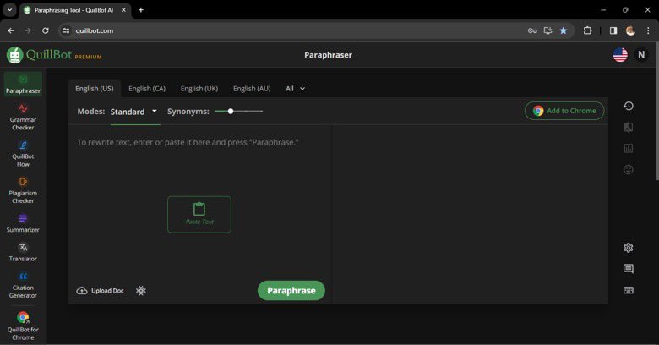Open the statistics chart icon
This screenshot has width=659, height=345.
pos(629,148)
